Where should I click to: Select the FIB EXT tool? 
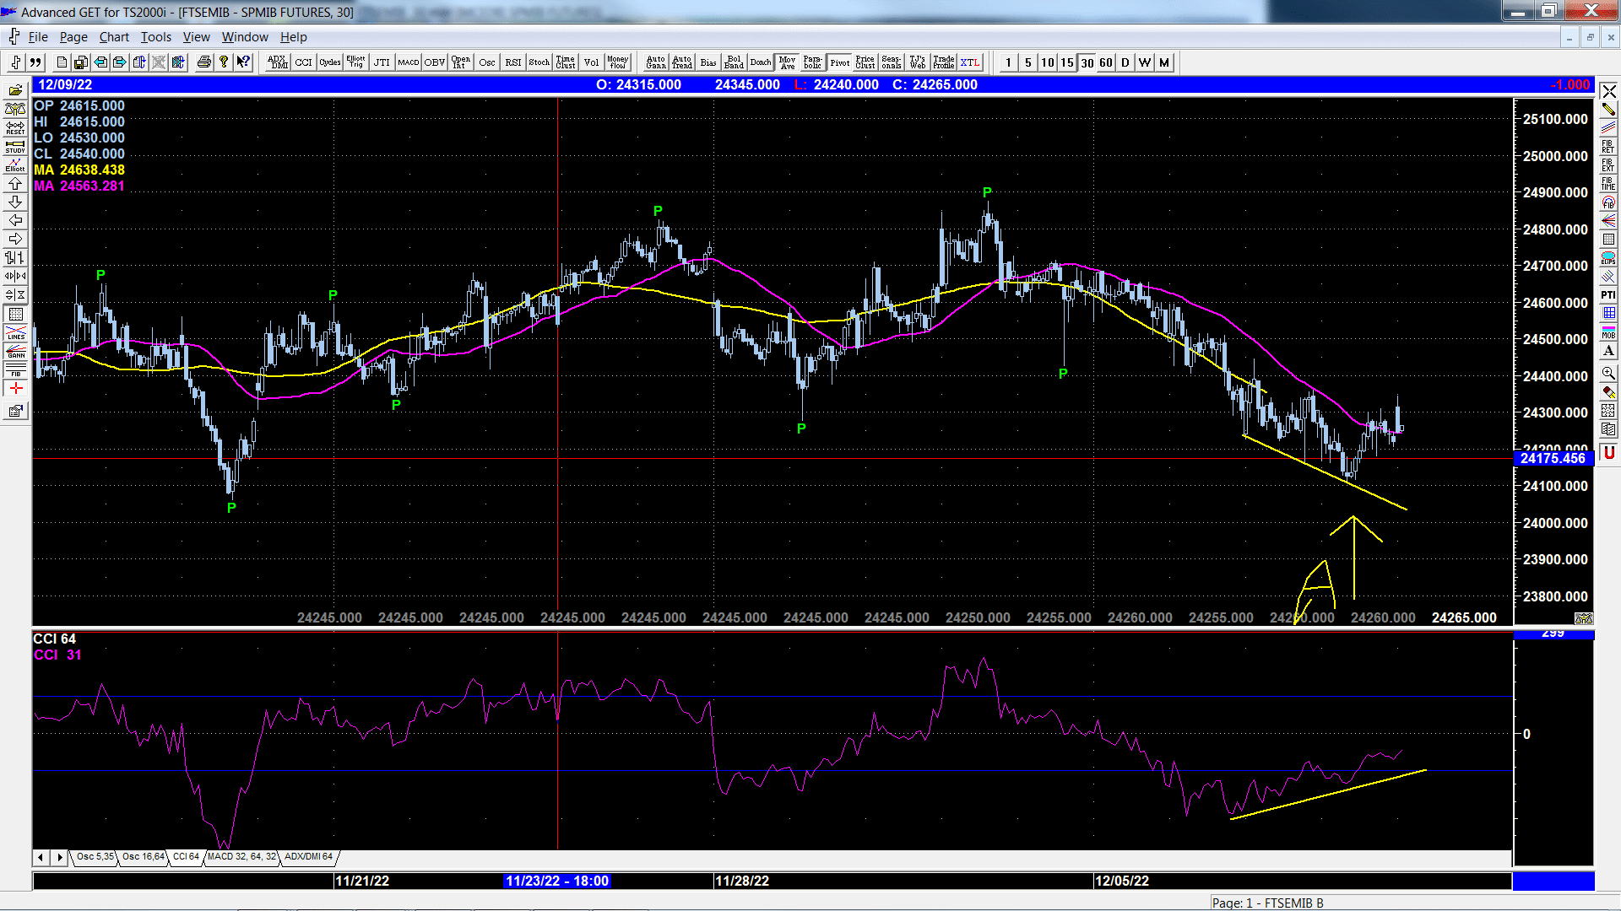pyautogui.click(x=1608, y=165)
